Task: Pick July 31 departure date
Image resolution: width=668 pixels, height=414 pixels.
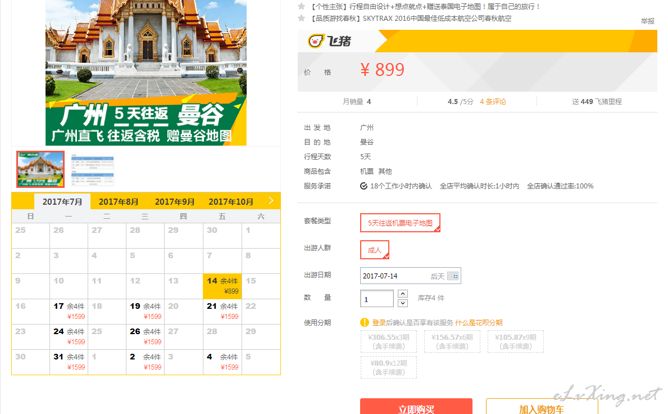Action: point(69,362)
